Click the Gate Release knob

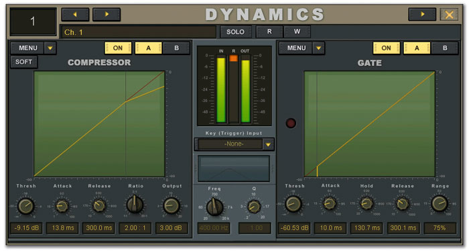coord(402,203)
